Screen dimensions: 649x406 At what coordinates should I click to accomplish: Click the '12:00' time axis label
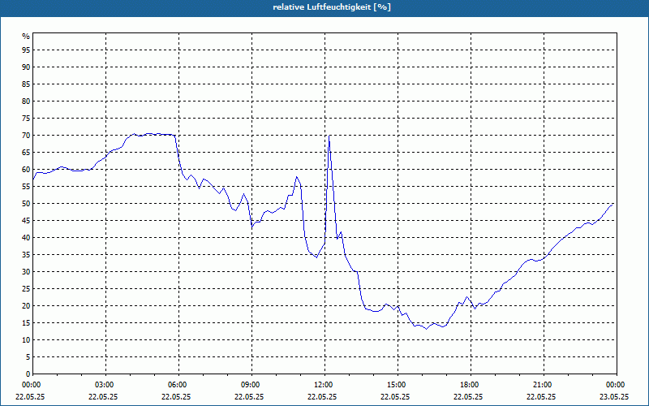[323, 385]
